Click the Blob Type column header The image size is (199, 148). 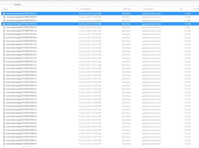pos(127,9)
